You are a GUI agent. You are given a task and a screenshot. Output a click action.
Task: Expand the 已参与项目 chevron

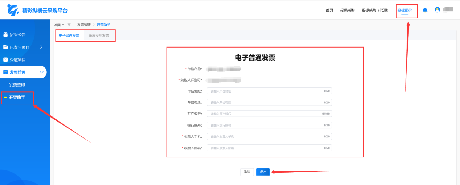tap(41, 47)
